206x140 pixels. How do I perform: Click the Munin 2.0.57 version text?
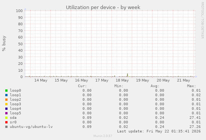click(x=103, y=136)
